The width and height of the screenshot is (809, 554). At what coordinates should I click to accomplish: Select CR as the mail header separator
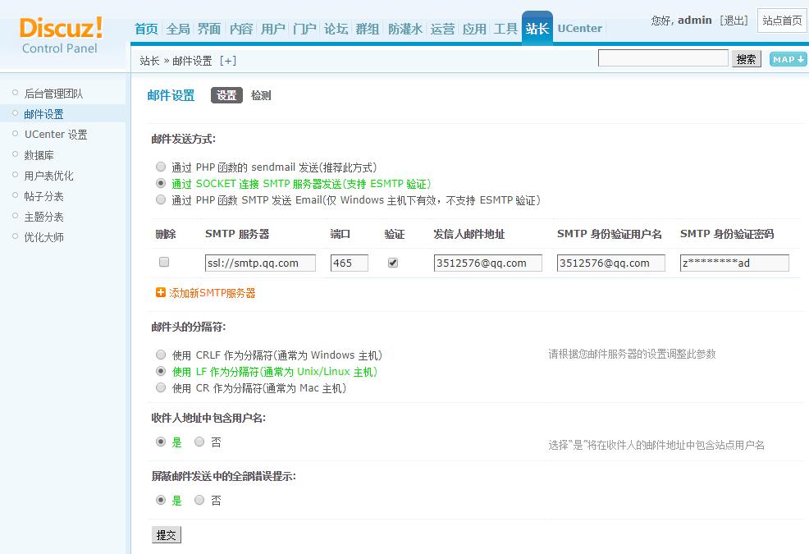tap(161, 387)
